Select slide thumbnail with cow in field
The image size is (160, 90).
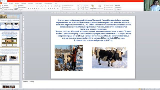click(x=9, y=39)
